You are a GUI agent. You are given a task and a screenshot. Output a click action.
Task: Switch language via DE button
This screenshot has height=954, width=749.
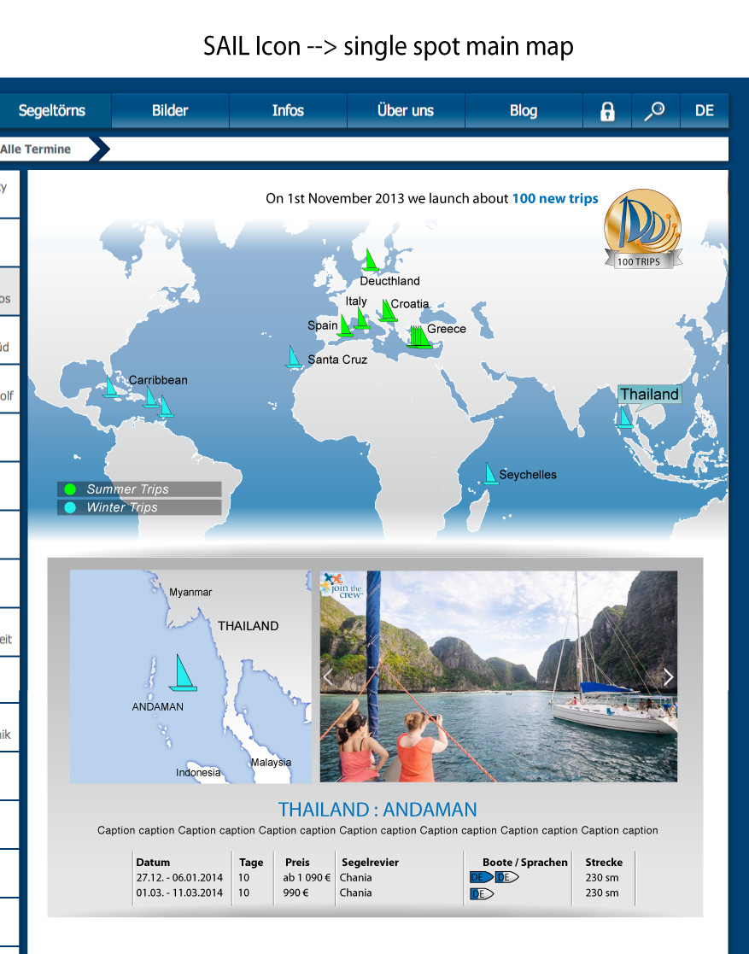coord(704,111)
